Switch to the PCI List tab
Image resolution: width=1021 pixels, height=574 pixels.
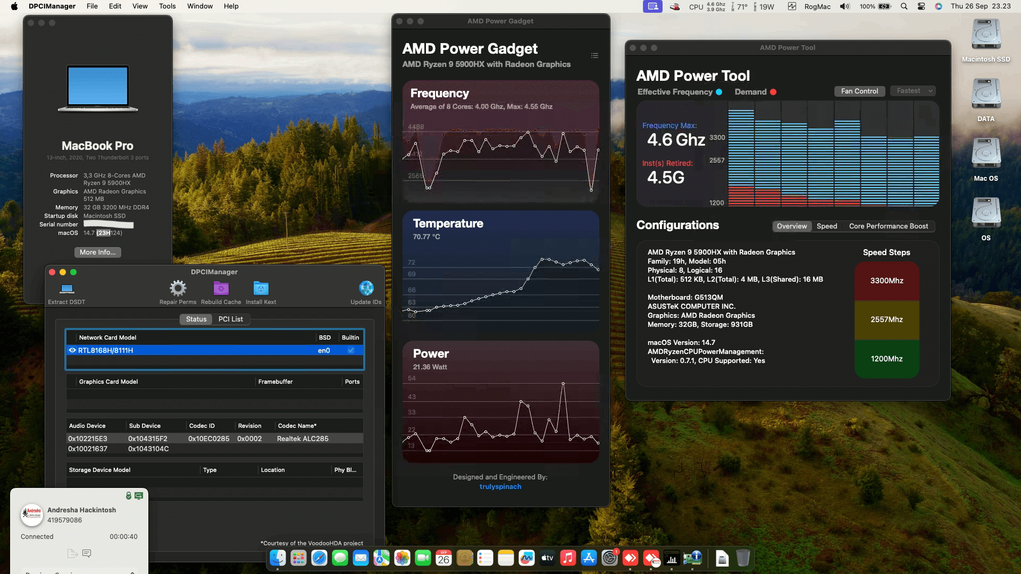click(230, 319)
